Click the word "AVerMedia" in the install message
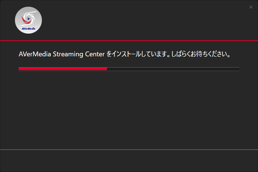Image resolution: width=258 pixels, height=172 pixels. click(x=35, y=54)
